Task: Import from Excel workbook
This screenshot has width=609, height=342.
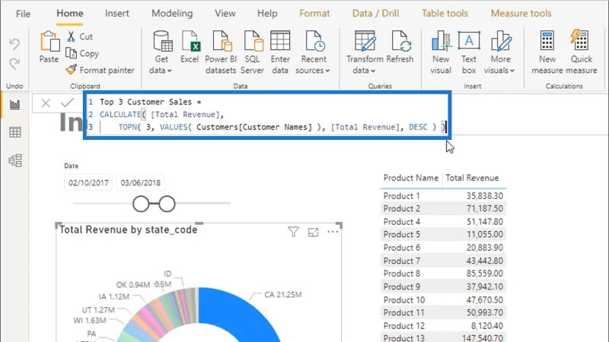Action: (x=190, y=46)
